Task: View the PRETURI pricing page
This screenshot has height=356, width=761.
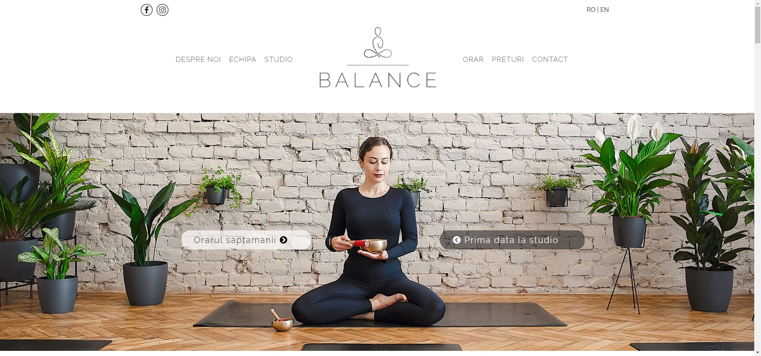Action: click(508, 59)
